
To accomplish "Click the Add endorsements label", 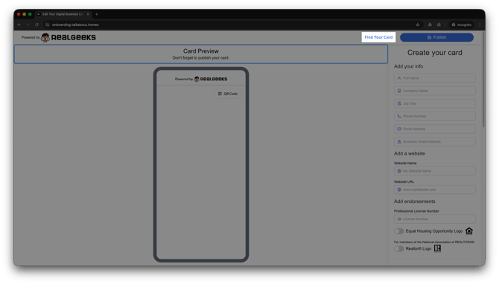I will (x=414, y=201).
